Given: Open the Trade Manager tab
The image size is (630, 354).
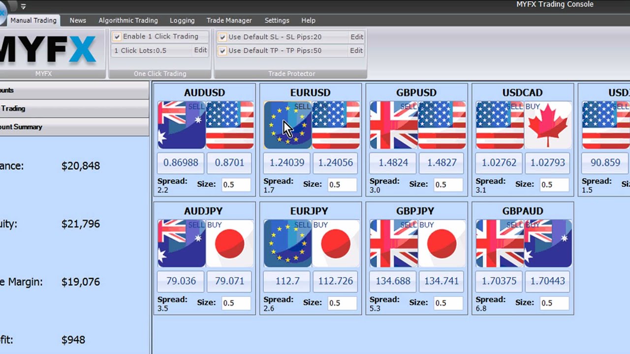Looking at the screenshot, I should click(229, 21).
